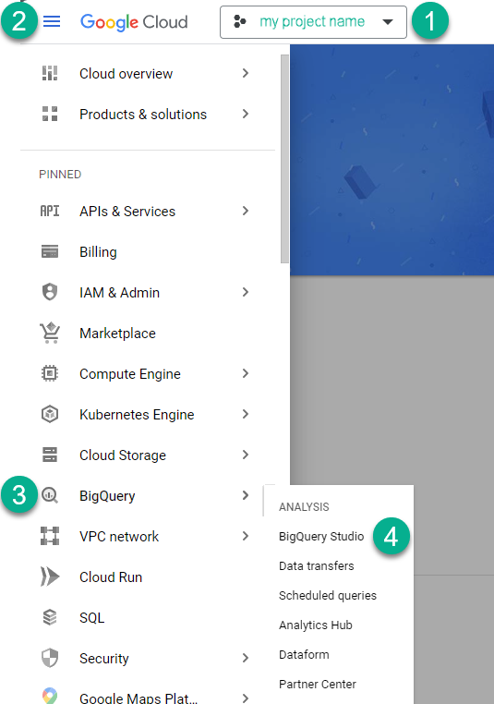Image resolution: width=494 pixels, height=704 pixels.
Task: Open Compute Engine
Action: (x=130, y=374)
